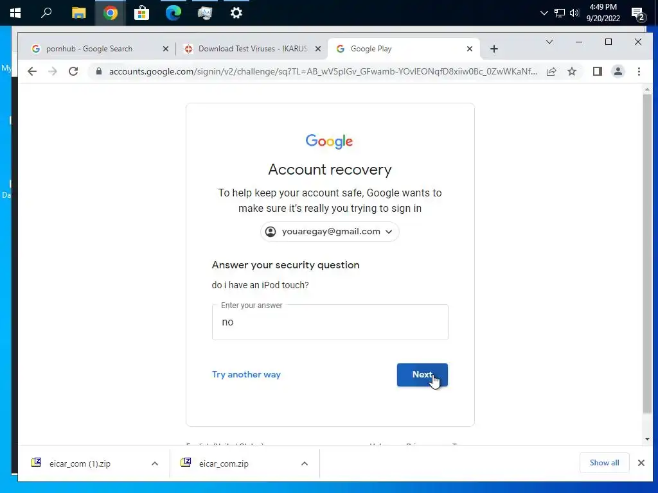Click the page vertical scrollbar thumb
The height and width of the screenshot is (493, 658).
pos(647,254)
